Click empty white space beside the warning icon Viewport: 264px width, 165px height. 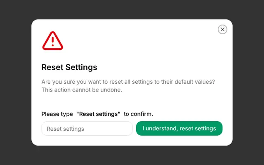[x=135, y=41]
